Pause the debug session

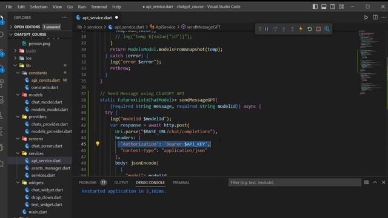point(267,29)
